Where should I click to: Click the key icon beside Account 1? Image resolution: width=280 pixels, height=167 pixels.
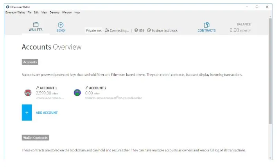37,88
